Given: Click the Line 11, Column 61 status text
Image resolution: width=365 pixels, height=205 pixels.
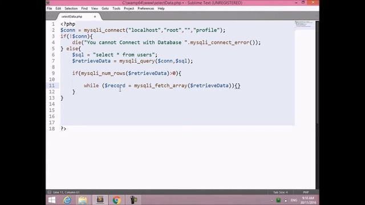Looking at the screenshot, I should [66, 192].
